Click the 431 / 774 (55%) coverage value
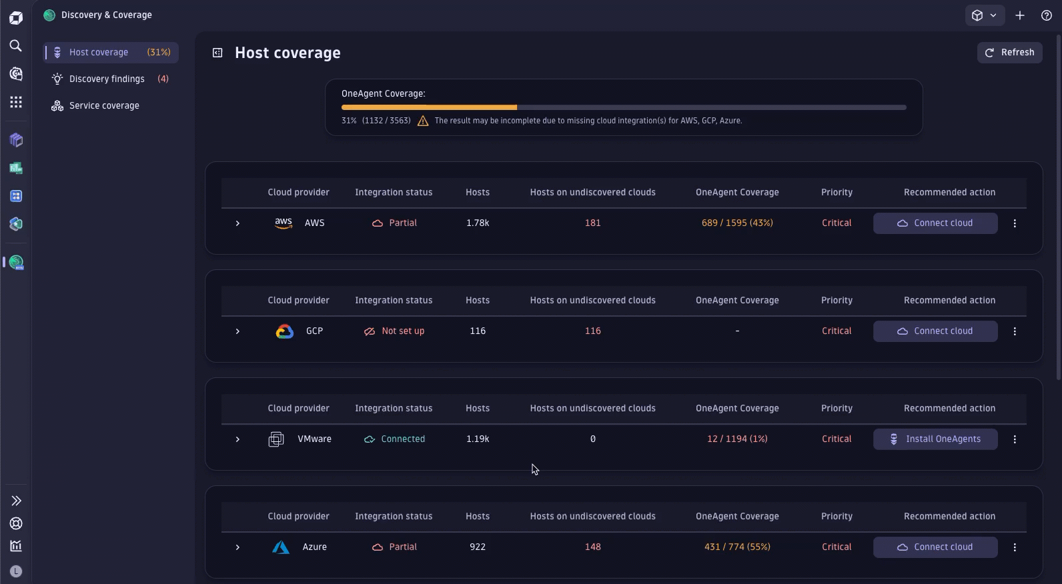This screenshot has height=584, width=1062. coord(737,547)
